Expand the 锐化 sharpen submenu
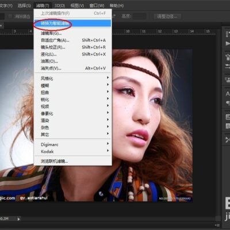 pos(73,99)
